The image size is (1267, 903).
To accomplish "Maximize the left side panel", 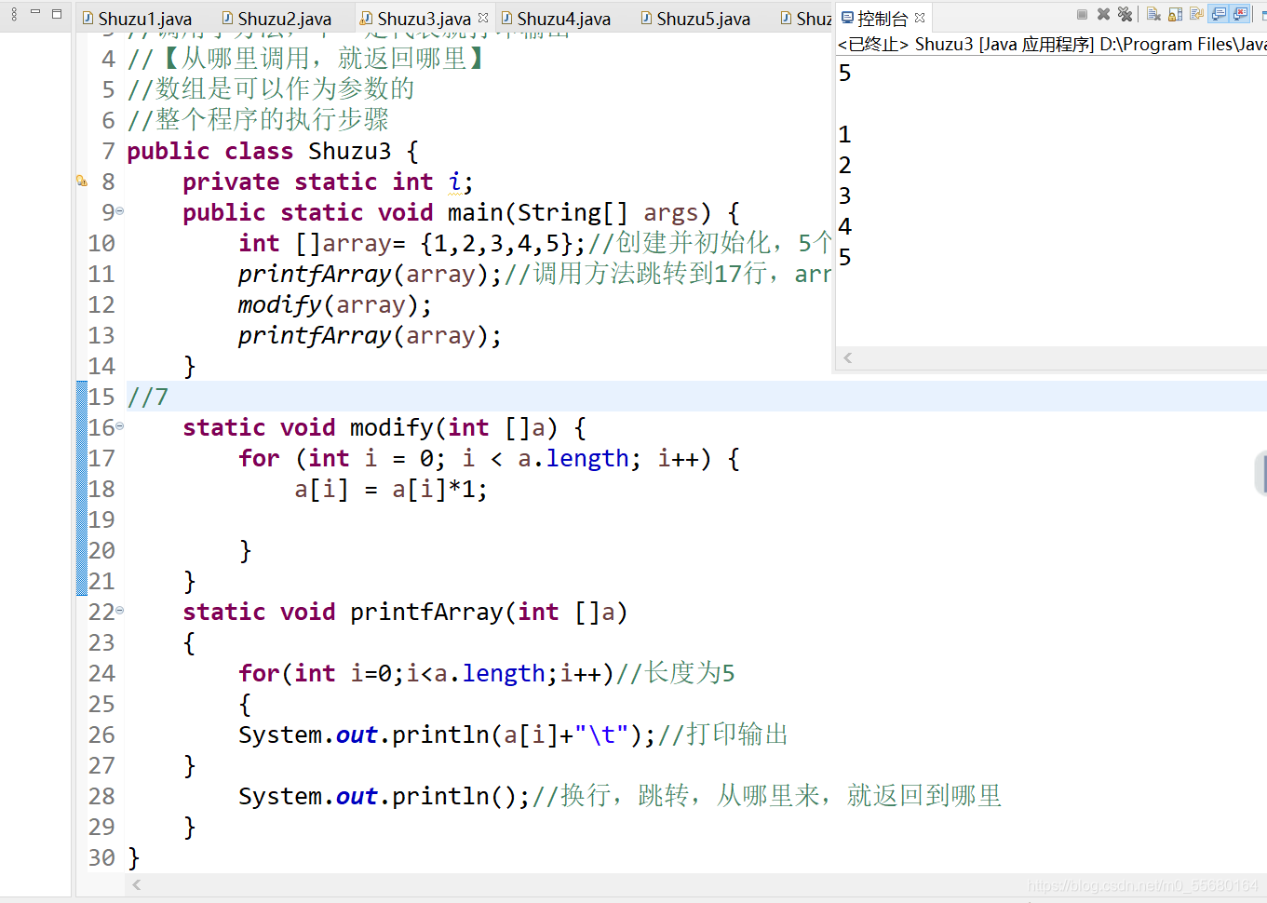I will point(57,14).
